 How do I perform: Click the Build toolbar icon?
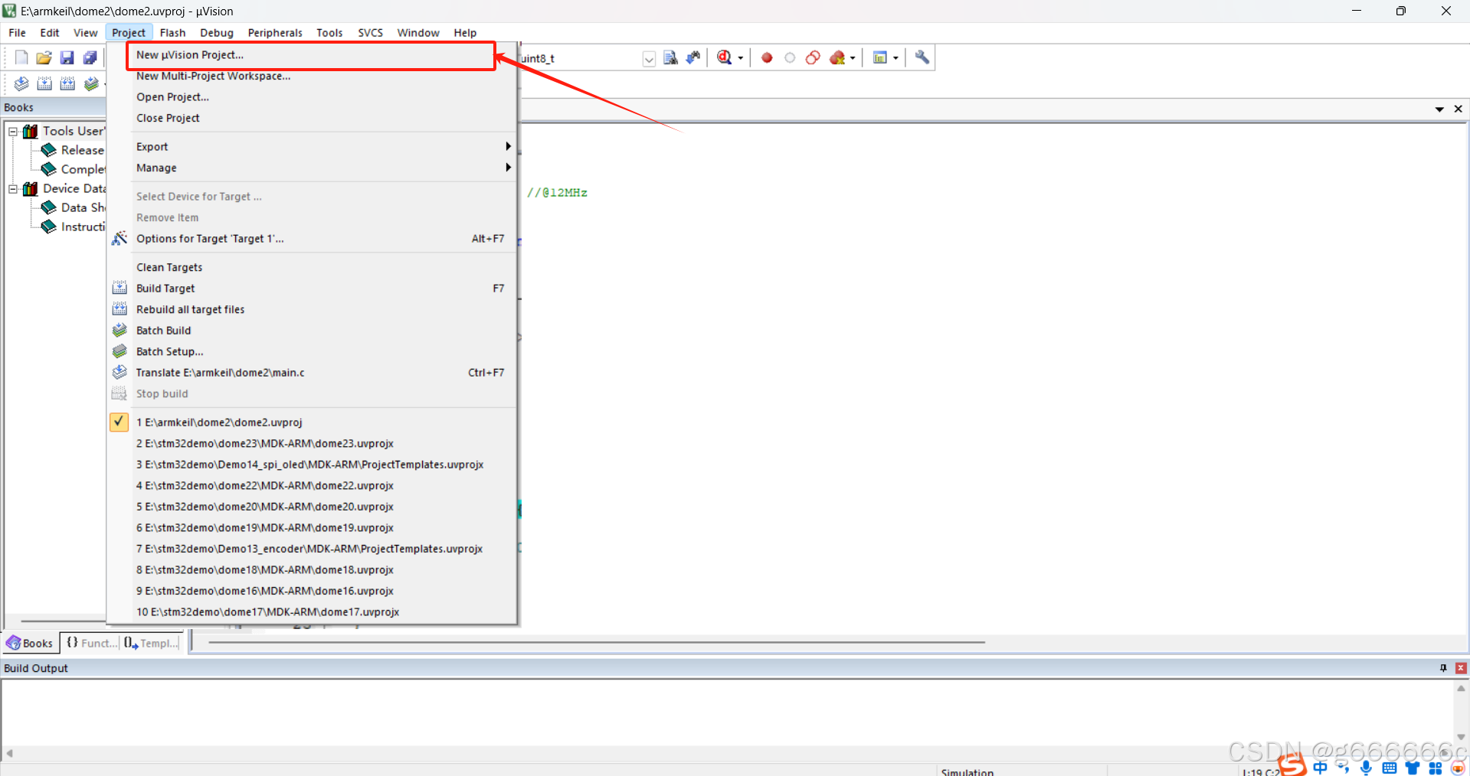[x=44, y=83]
